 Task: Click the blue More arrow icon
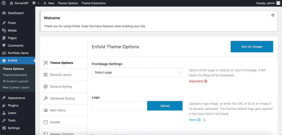199,120
